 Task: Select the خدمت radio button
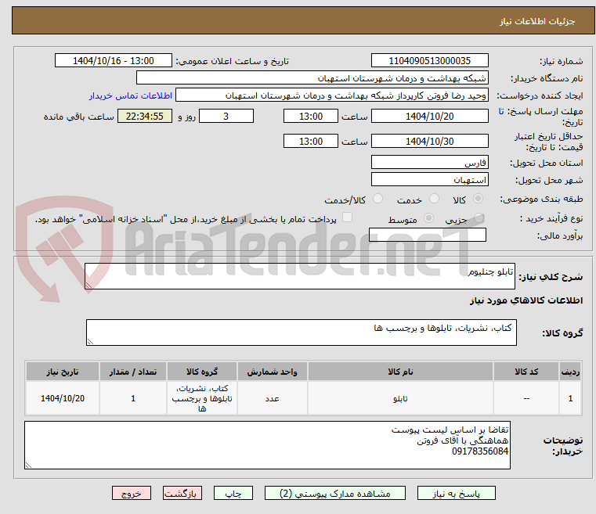434,199
